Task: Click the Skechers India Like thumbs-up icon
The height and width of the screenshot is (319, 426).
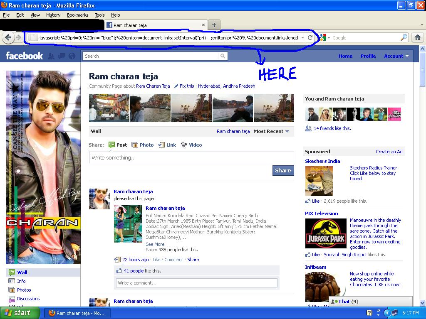Action: pos(308,201)
